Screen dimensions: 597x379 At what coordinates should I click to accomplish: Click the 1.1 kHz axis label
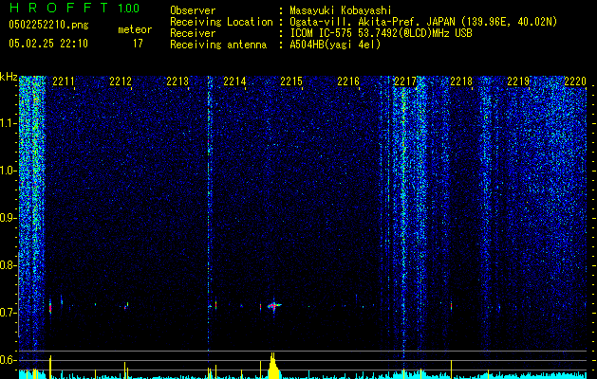9,123
